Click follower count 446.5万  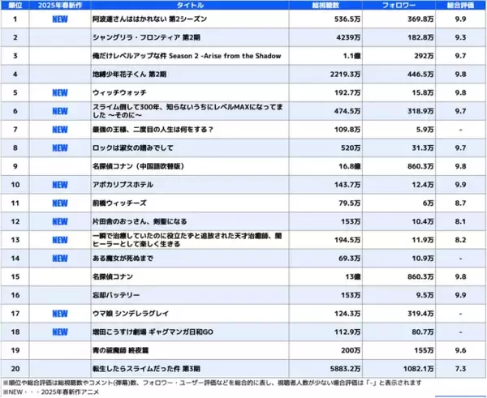click(420, 75)
